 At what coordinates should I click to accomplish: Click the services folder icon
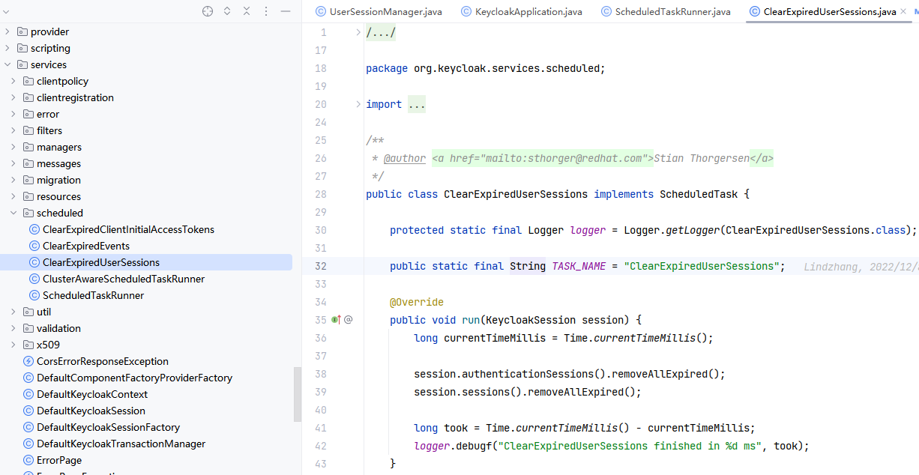point(22,64)
